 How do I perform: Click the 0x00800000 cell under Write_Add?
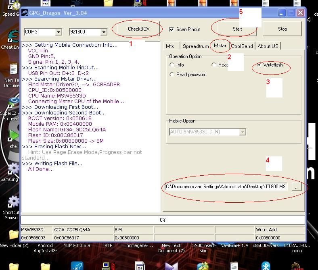coord(280,238)
